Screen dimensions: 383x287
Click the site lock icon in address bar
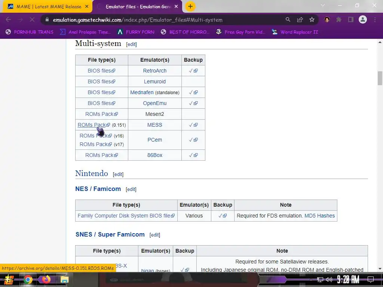tap(47, 20)
